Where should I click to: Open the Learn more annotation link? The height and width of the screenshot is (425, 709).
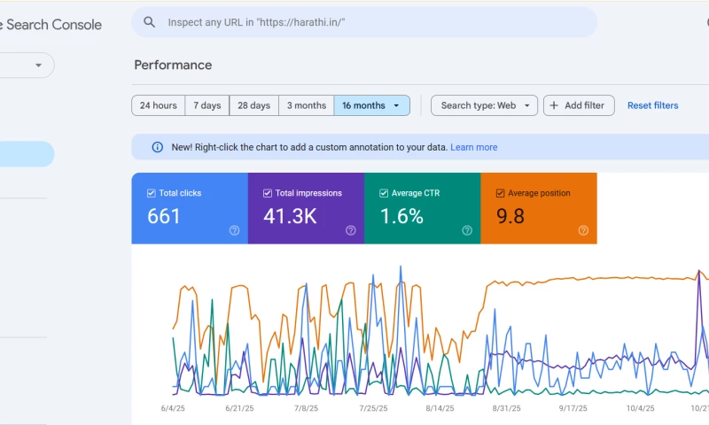tap(473, 147)
